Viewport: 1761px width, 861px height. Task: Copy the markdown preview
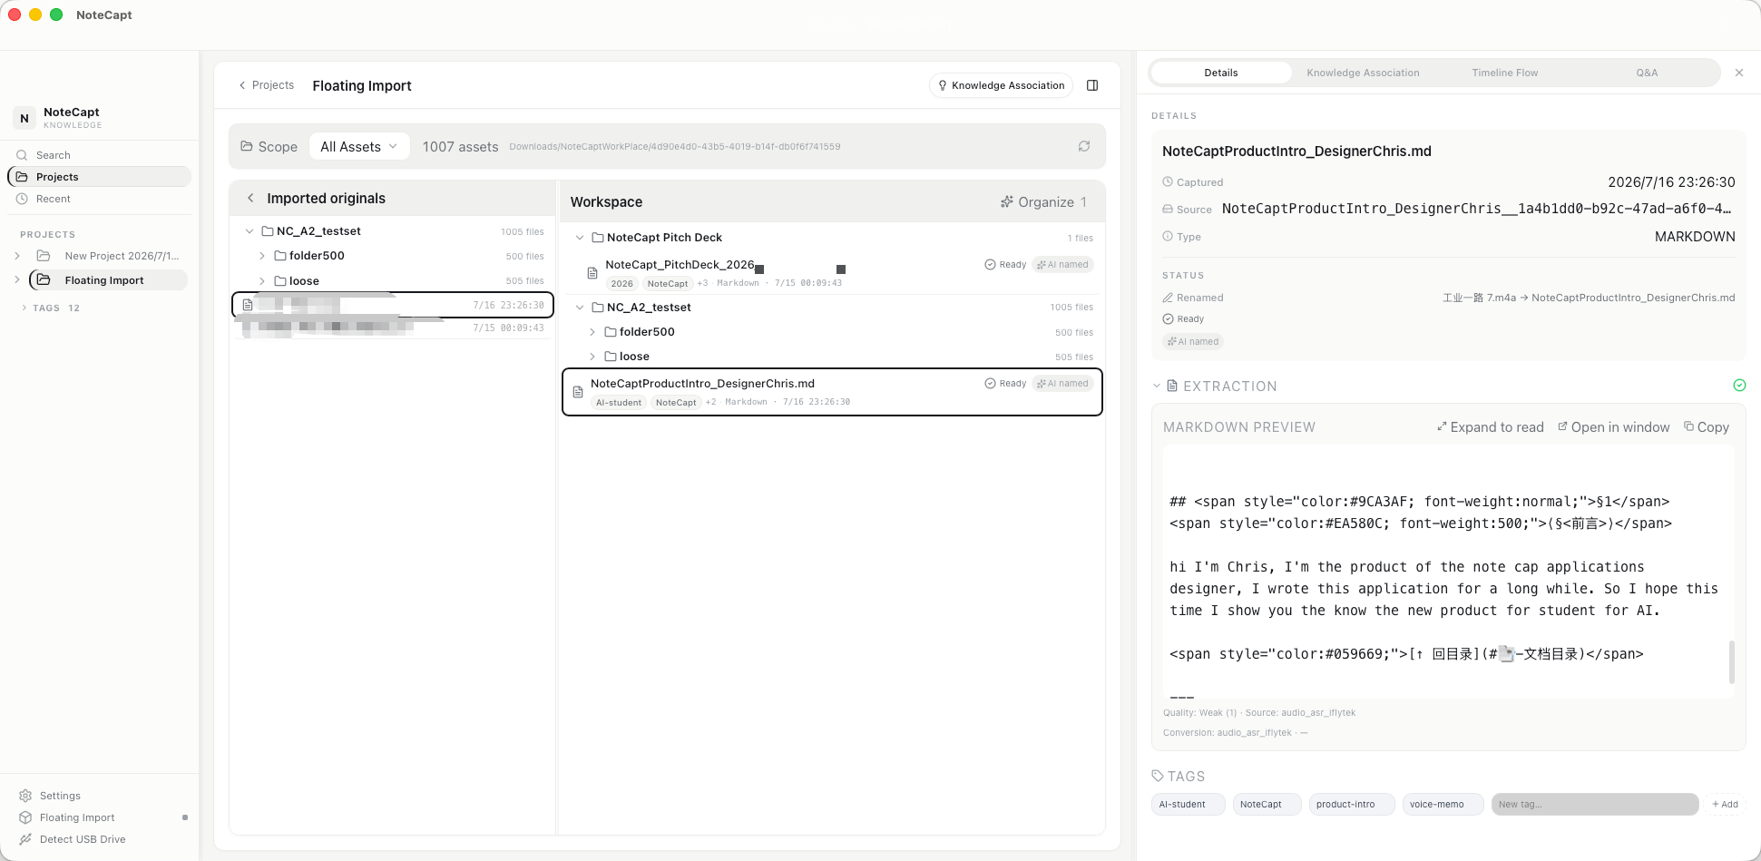coord(1707,427)
